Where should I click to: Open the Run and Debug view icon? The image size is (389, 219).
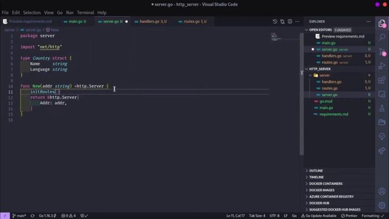coord(382,66)
